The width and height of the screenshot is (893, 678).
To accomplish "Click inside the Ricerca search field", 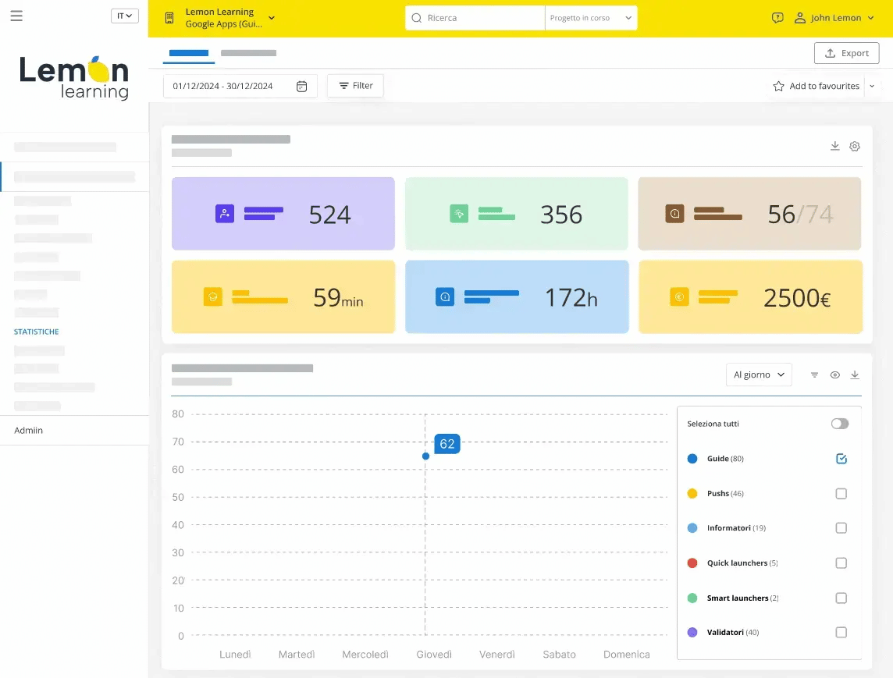I will (x=475, y=18).
